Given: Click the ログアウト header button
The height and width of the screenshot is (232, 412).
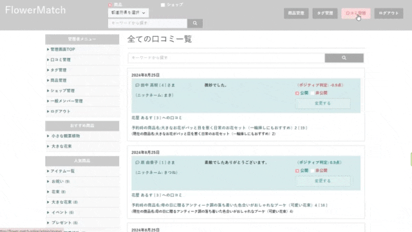Looking at the screenshot, I should coord(389,13).
